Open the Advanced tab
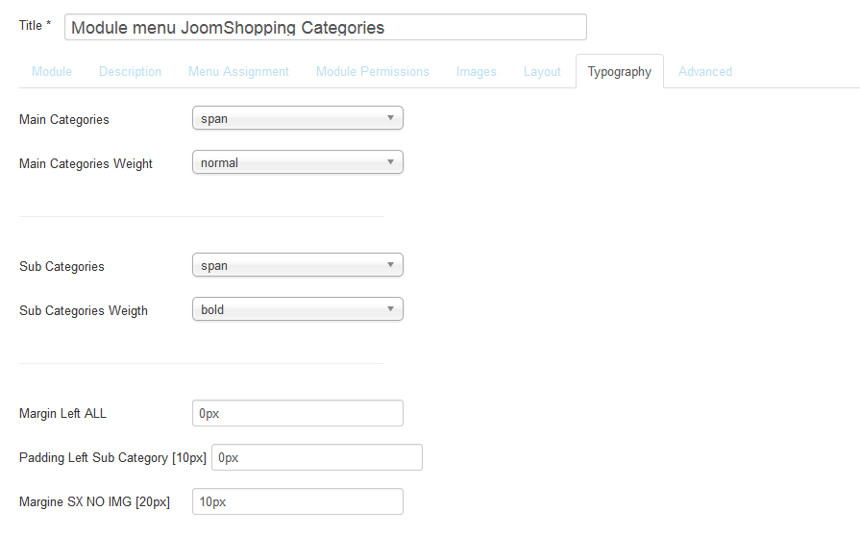This screenshot has height=560, width=860. coord(704,71)
